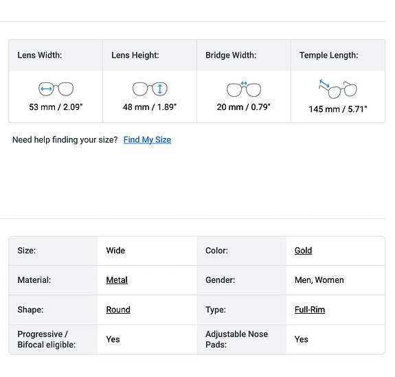Select the Lens Width header cell

pos(56,55)
